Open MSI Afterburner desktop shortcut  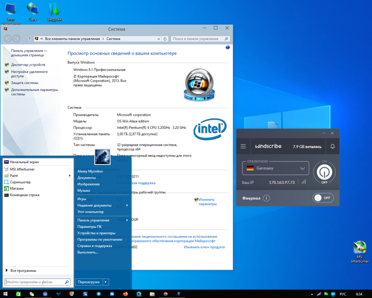click(359, 252)
